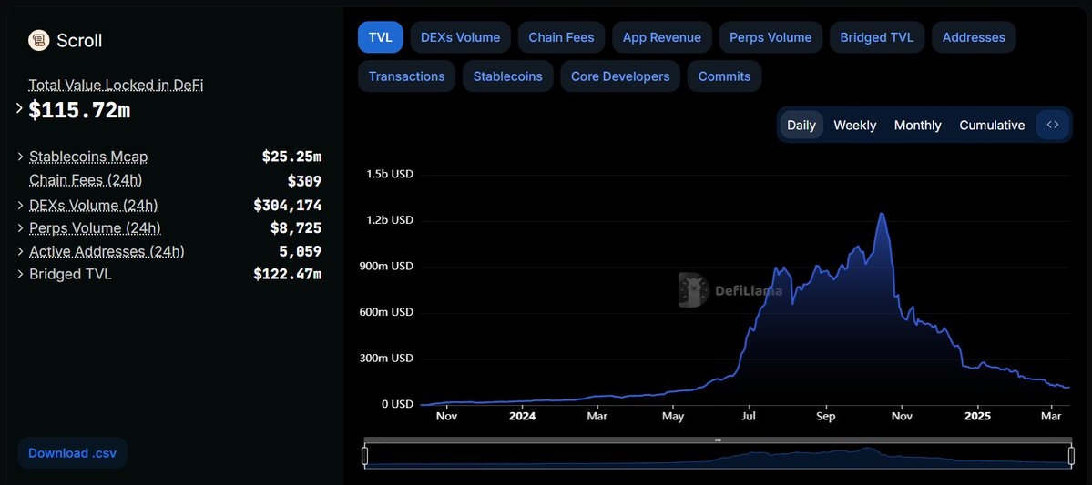Select the Perps Volume tab
This screenshot has width=1092, height=485.
[771, 37]
